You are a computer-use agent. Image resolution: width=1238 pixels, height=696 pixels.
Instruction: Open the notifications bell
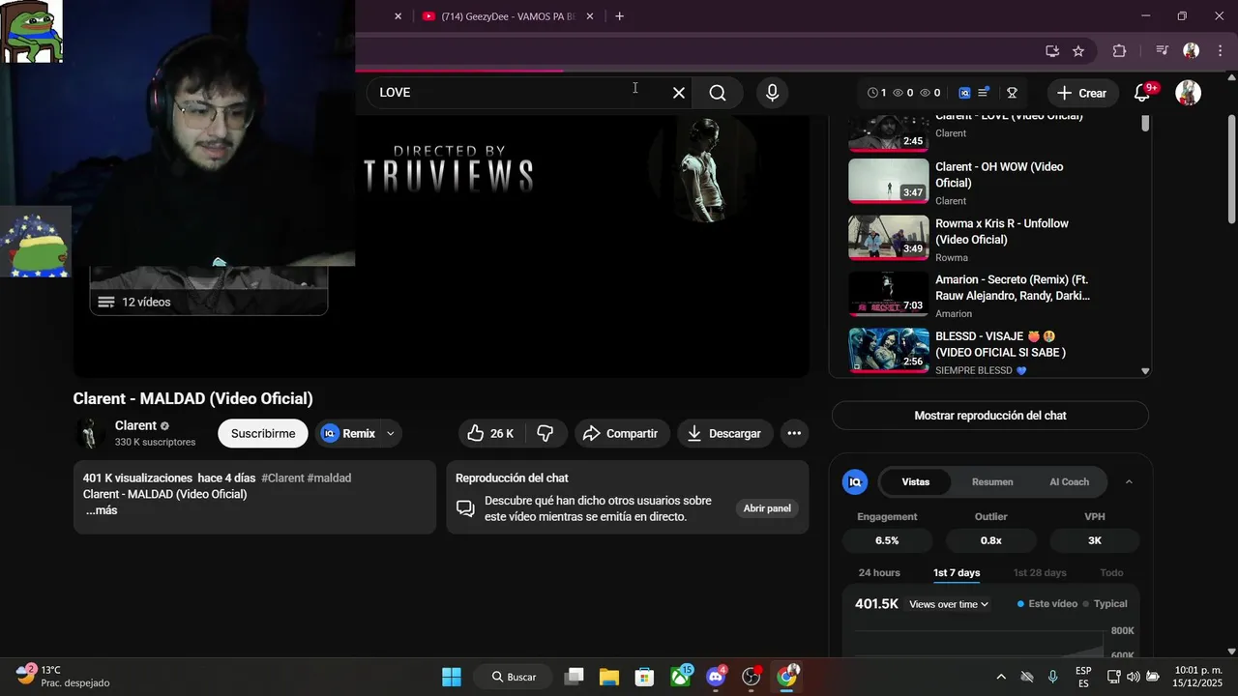pyautogui.click(x=1142, y=93)
